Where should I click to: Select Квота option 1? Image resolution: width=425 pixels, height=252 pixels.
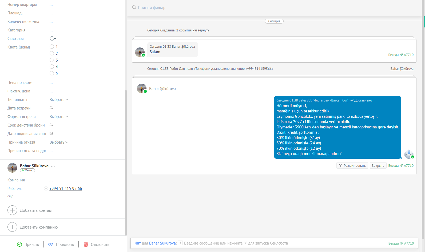point(52,47)
